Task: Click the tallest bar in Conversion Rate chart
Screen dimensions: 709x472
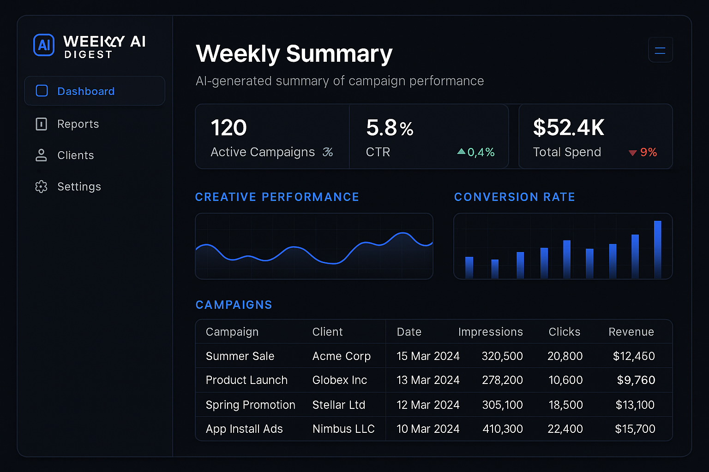Action: pos(658,249)
